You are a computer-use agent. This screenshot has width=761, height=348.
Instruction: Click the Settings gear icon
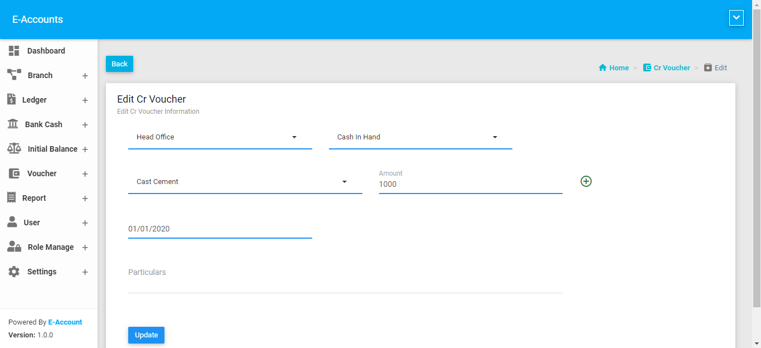point(14,272)
